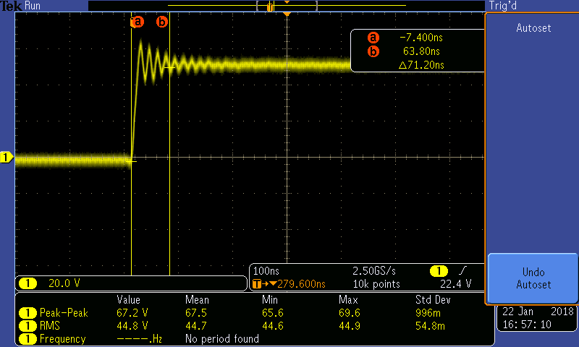The image size is (579, 347).
Task: Click channel badge on Peak-Peak row
Action: pyautogui.click(x=28, y=313)
